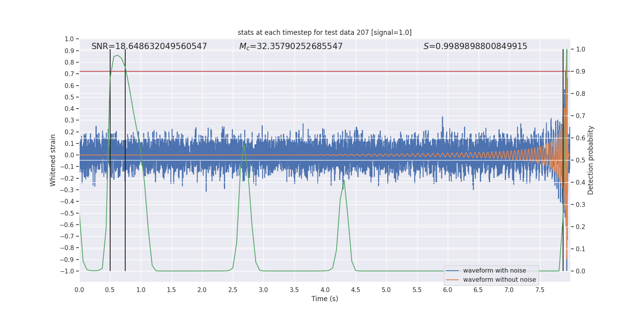Click the orange line swatch in the legend
634x317 pixels.
click(x=452, y=280)
